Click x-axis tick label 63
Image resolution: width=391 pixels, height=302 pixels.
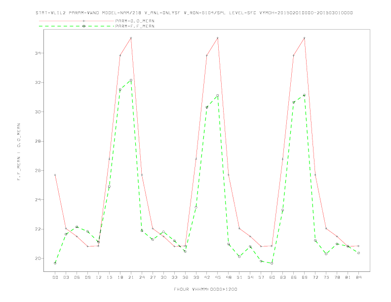[283, 277]
